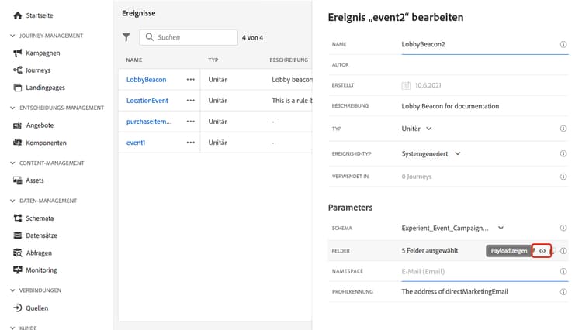Click the calendar icon beside Erstellt date
The image size is (582, 330).
pos(406,85)
